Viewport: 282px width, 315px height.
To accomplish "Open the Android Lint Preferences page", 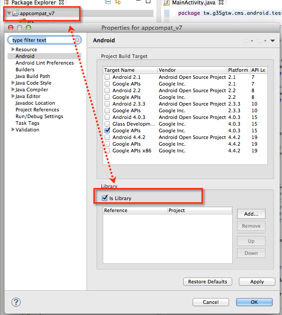I will [44, 63].
